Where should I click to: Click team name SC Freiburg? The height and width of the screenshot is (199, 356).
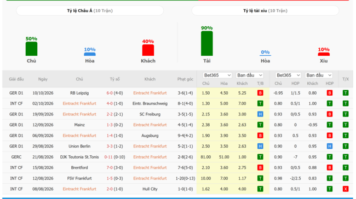[x=150, y=114]
